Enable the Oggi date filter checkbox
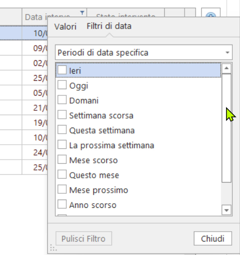Image resolution: width=240 pixels, height=255 pixels. (x=62, y=85)
